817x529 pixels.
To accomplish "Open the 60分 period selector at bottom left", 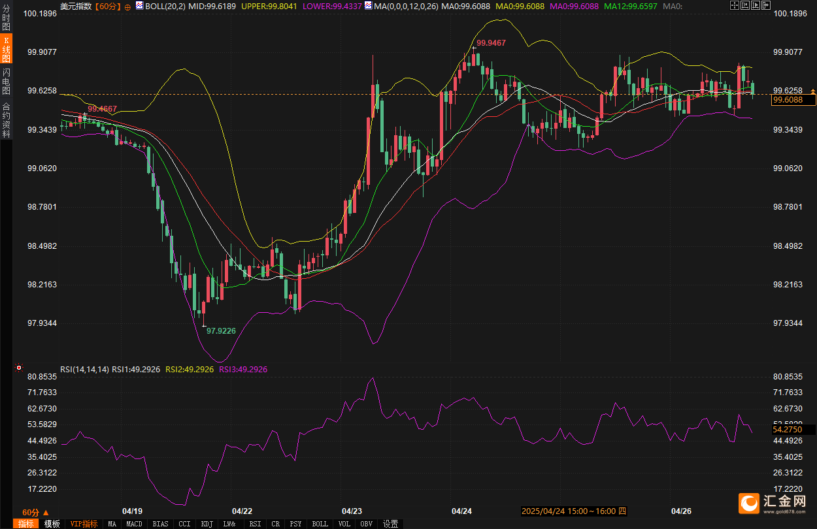I will pos(35,512).
